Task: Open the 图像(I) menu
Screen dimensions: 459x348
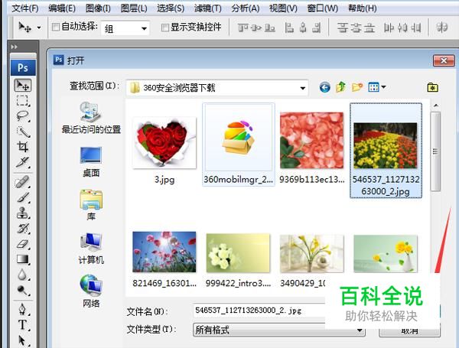Action: (98, 8)
